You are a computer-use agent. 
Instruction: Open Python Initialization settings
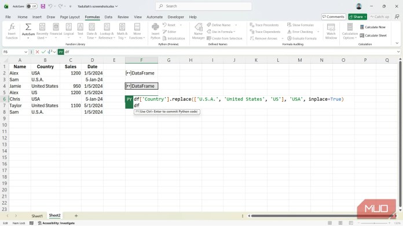coord(174,38)
